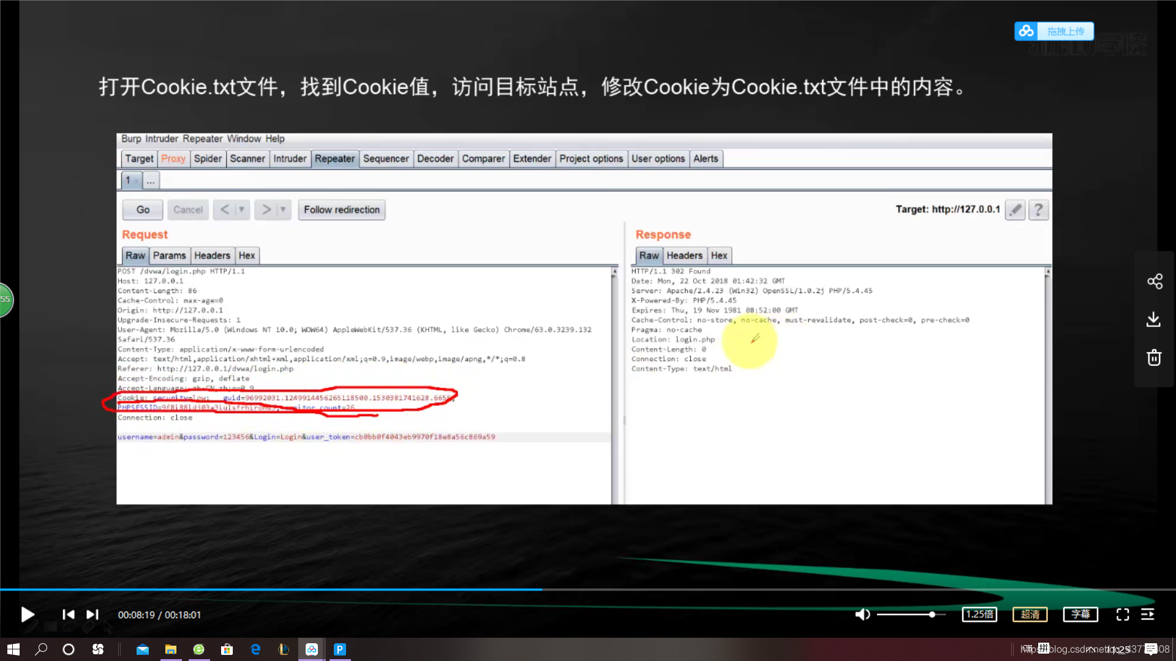This screenshot has height=661, width=1176.
Task: Click the Follow redirection button
Action: point(342,209)
